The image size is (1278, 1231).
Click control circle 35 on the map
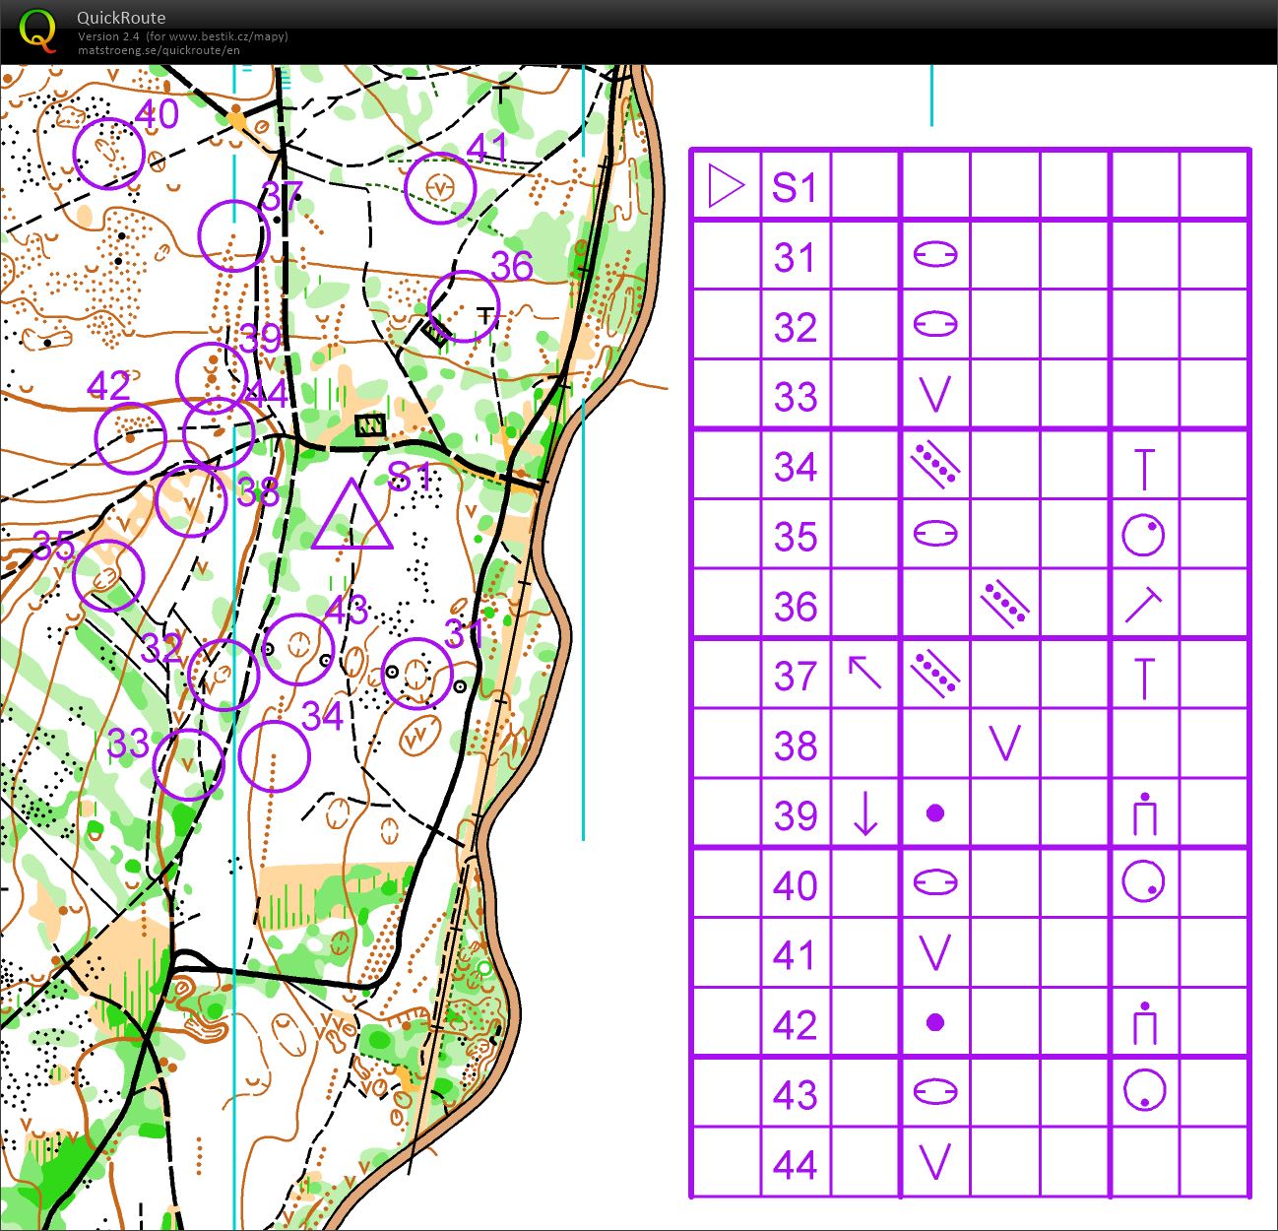coord(108,576)
